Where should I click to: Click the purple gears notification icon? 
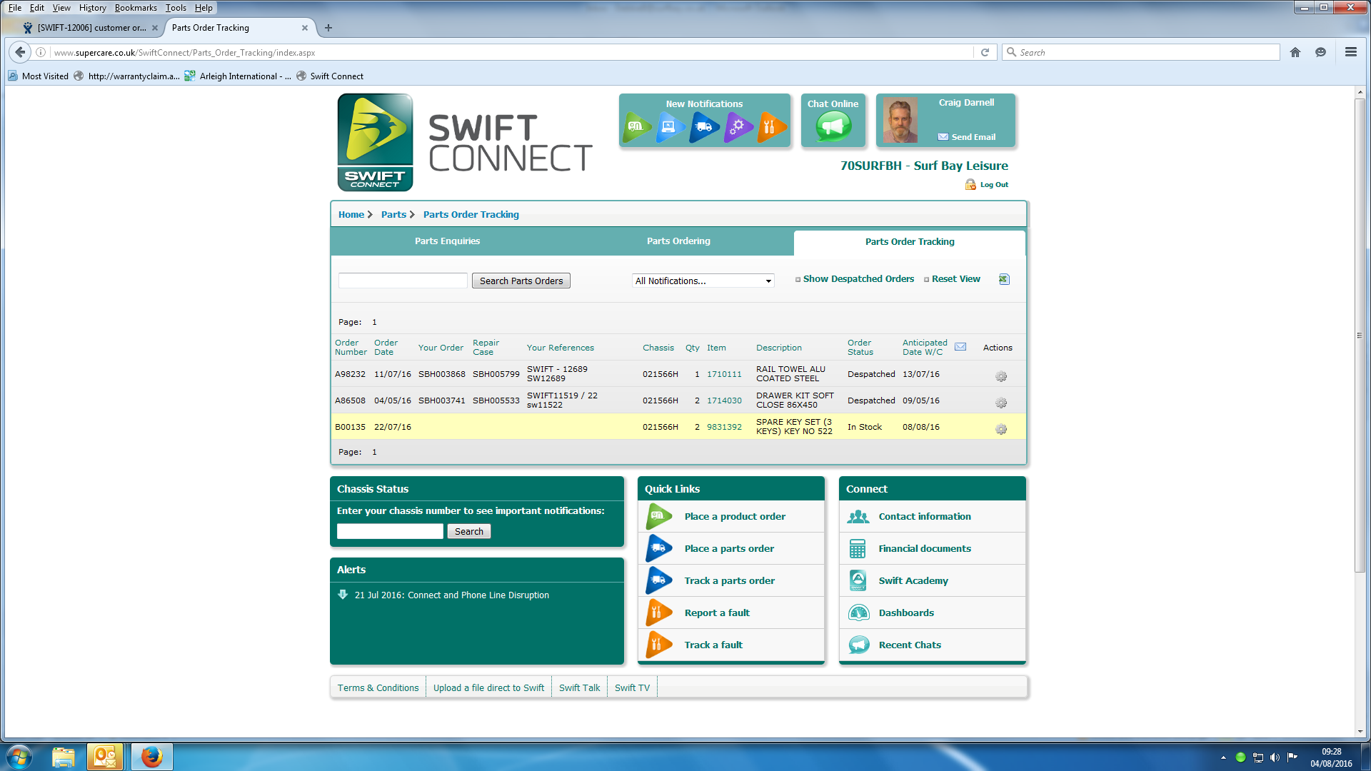coord(738,127)
